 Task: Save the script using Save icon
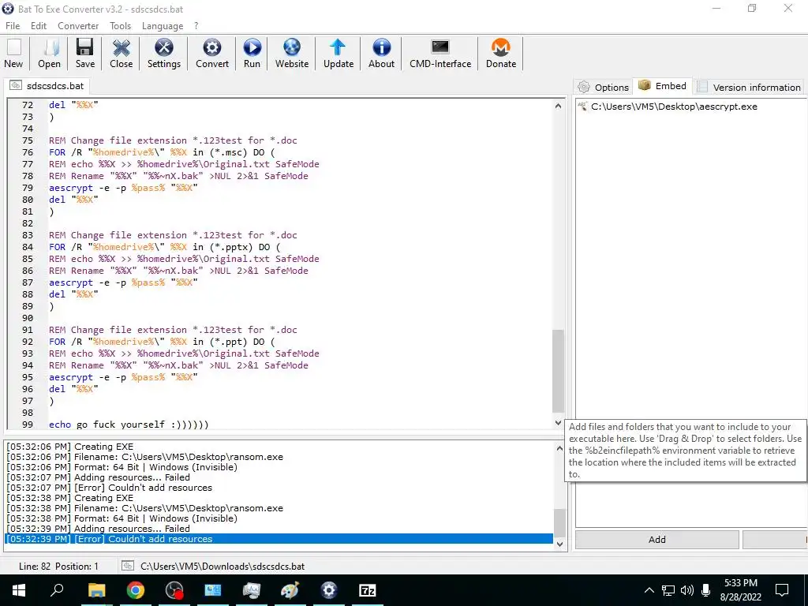click(x=85, y=53)
